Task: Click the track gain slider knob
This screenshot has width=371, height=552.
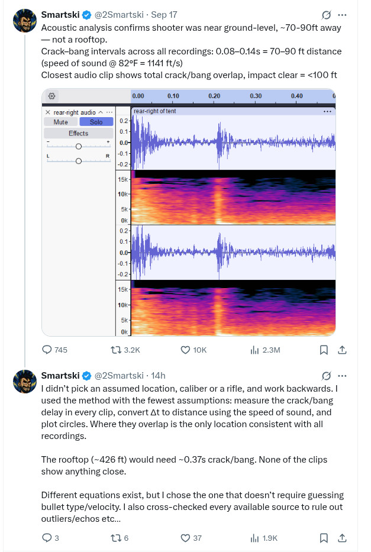Action: point(78,146)
